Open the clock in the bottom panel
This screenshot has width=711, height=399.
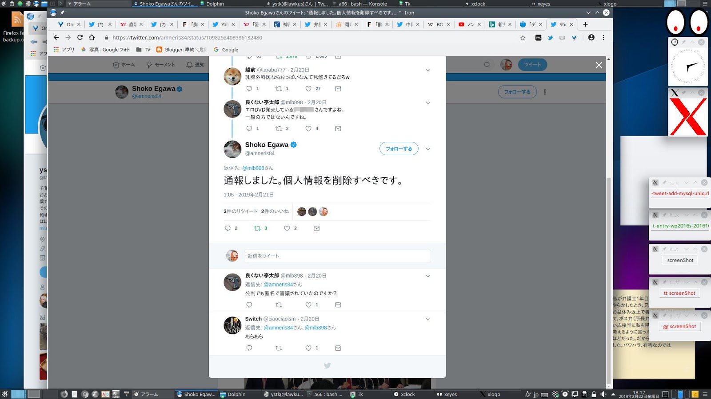[639, 394]
